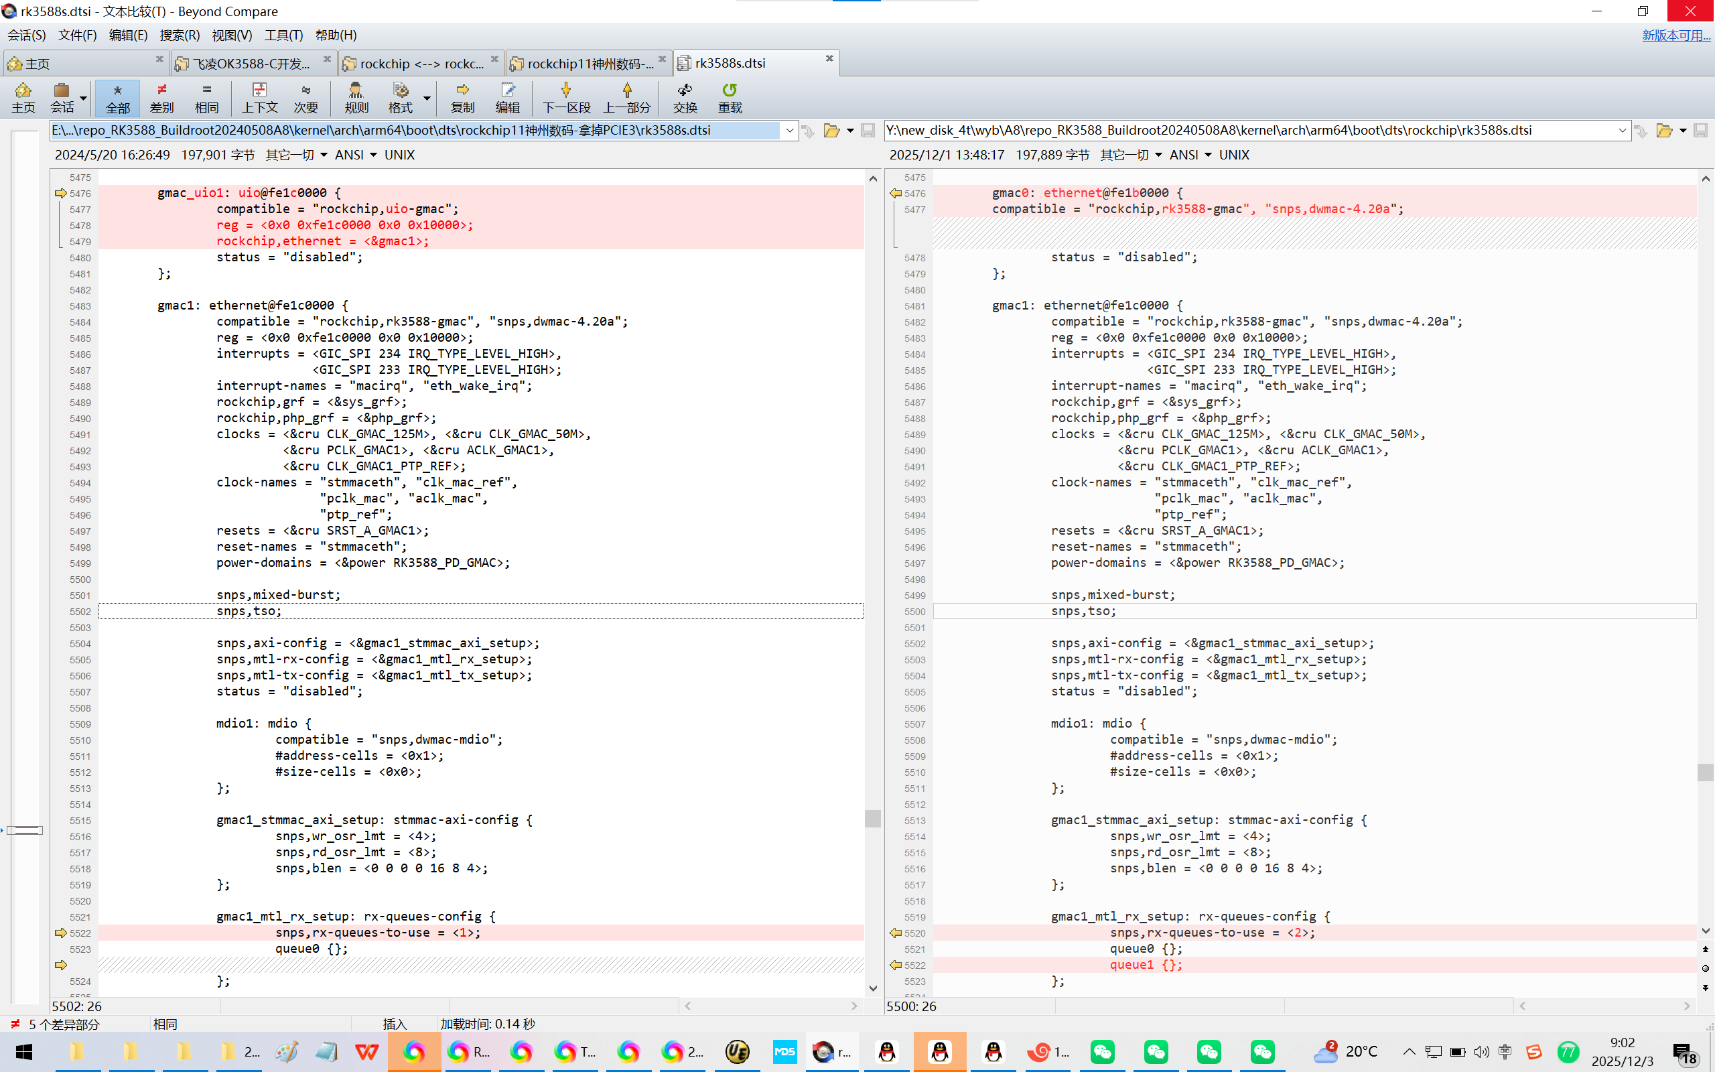Viewport: 1715px width, 1072px height.
Task: Click the Home (主页) toolbar icon
Action: tap(23, 97)
